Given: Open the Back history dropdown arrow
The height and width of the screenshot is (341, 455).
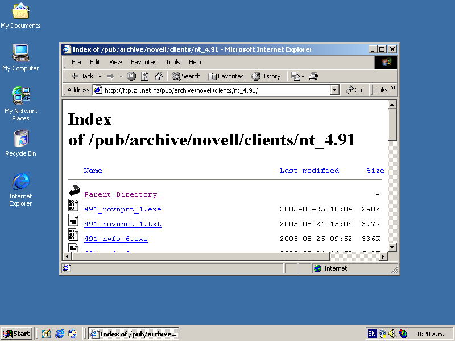Looking at the screenshot, I should point(100,76).
